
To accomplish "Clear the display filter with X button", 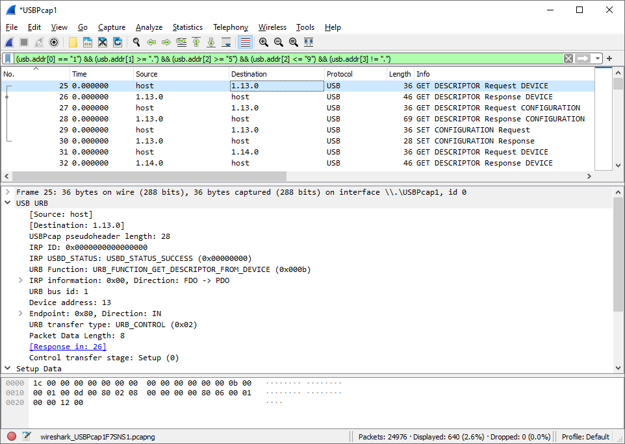I will pyautogui.click(x=568, y=58).
